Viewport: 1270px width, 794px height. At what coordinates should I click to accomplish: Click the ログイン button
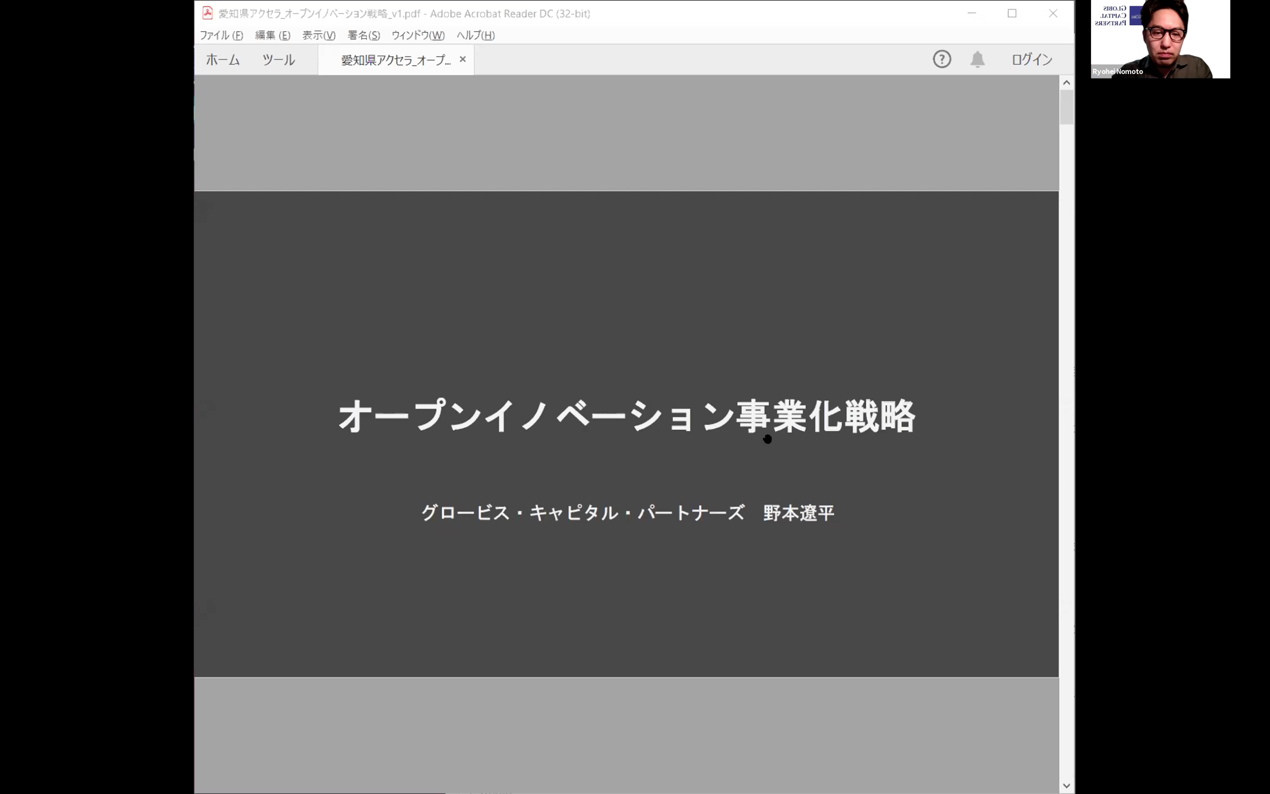(1032, 60)
